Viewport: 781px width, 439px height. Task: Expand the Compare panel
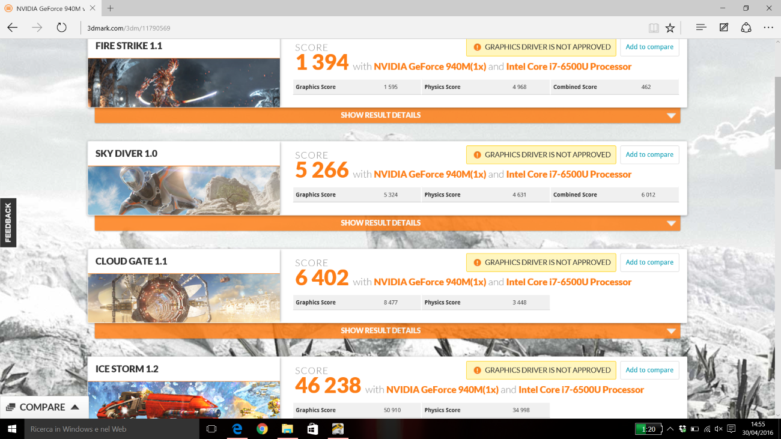point(44,407)
